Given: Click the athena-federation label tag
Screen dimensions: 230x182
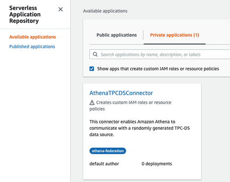Looking at the screenshot, I should click(x=108, y=151).
